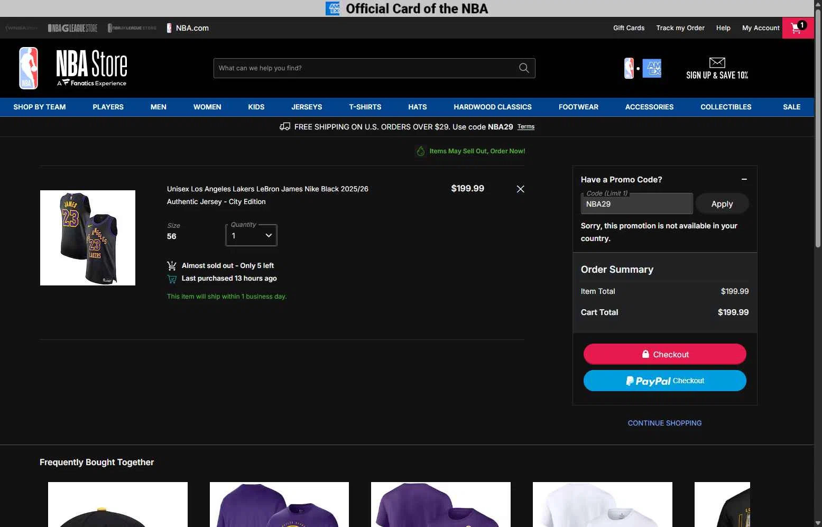The height and width of the screenshot is (527, 822).
Task: Open the Players menu
Action: pos(108,107)
